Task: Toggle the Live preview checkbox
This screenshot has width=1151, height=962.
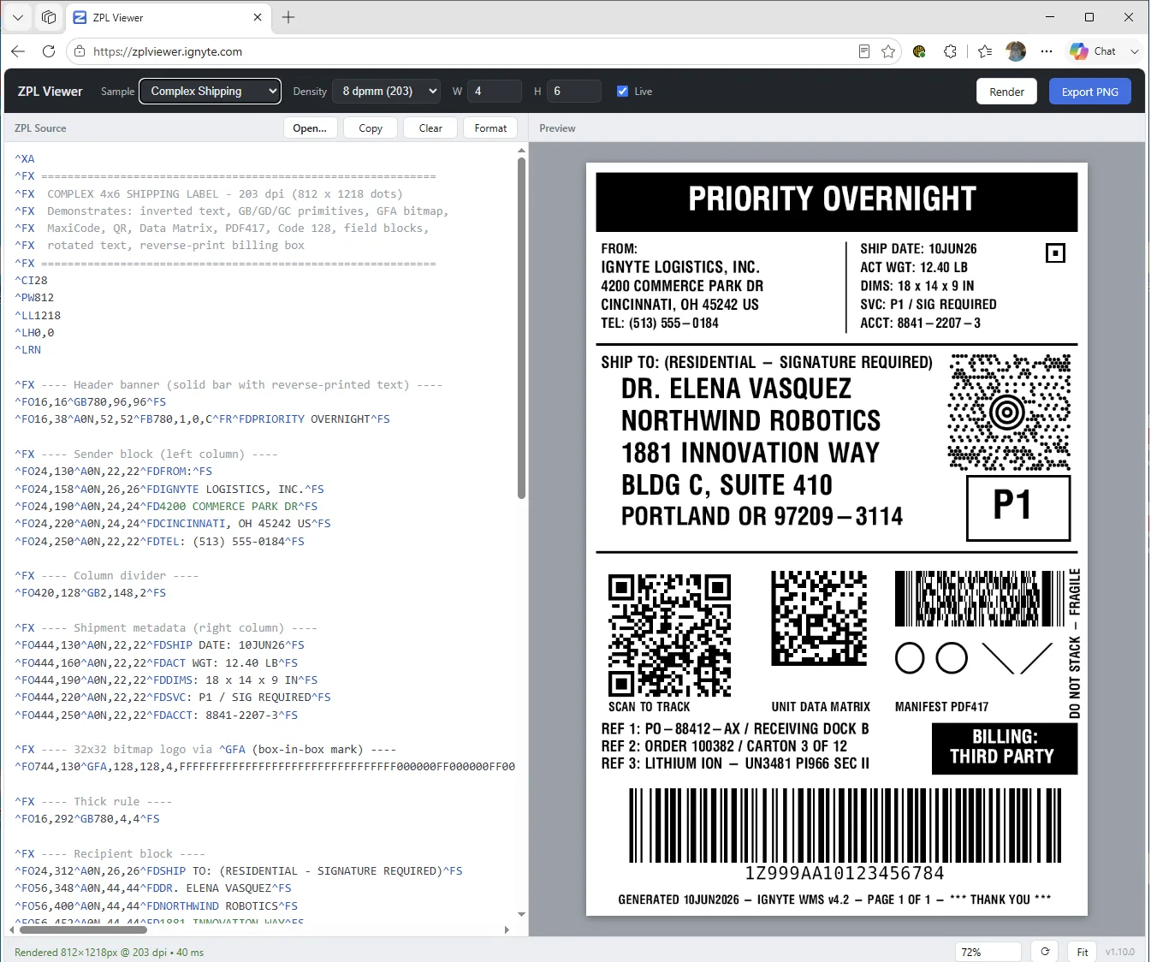Action: pyautogui.click(x=622, y=91)
